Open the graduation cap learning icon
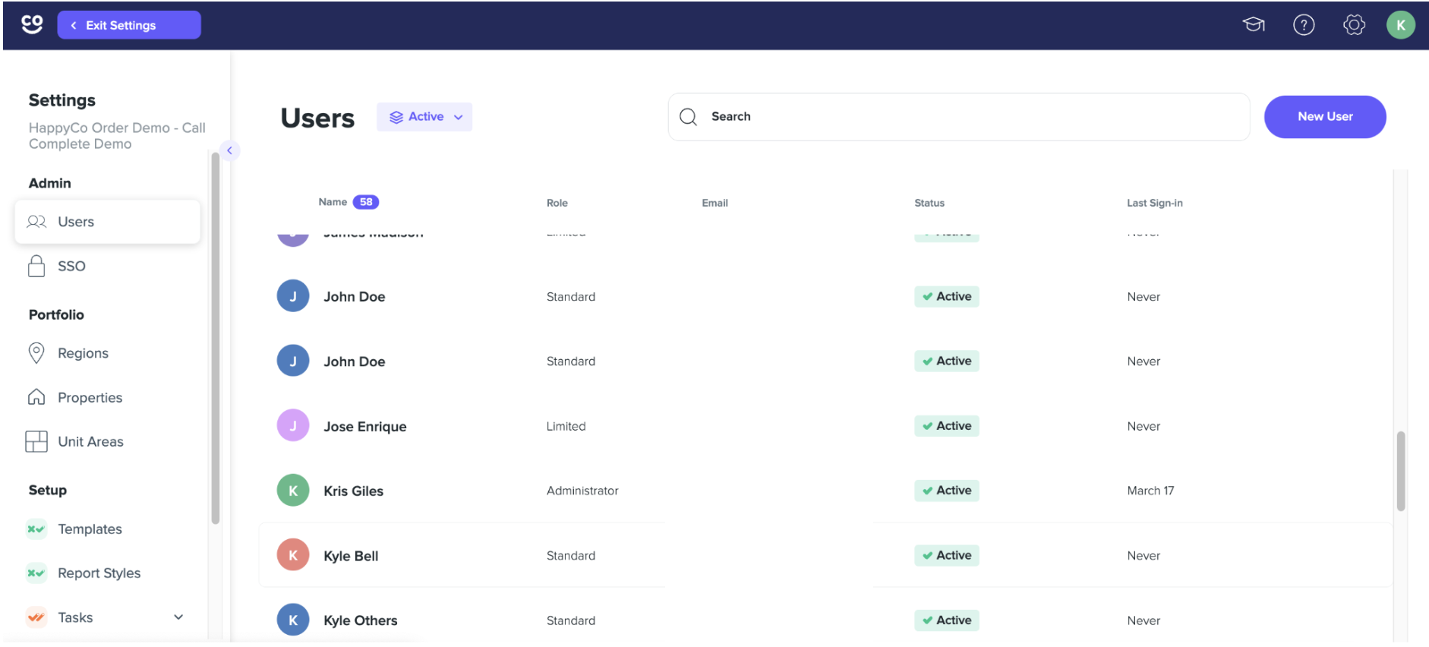 tap(1253, 25)
